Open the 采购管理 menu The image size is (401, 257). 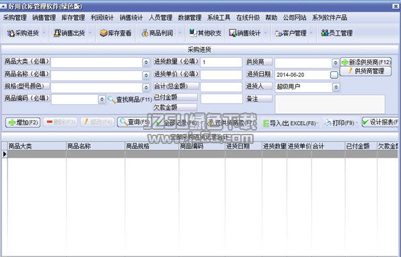(15, 17)
